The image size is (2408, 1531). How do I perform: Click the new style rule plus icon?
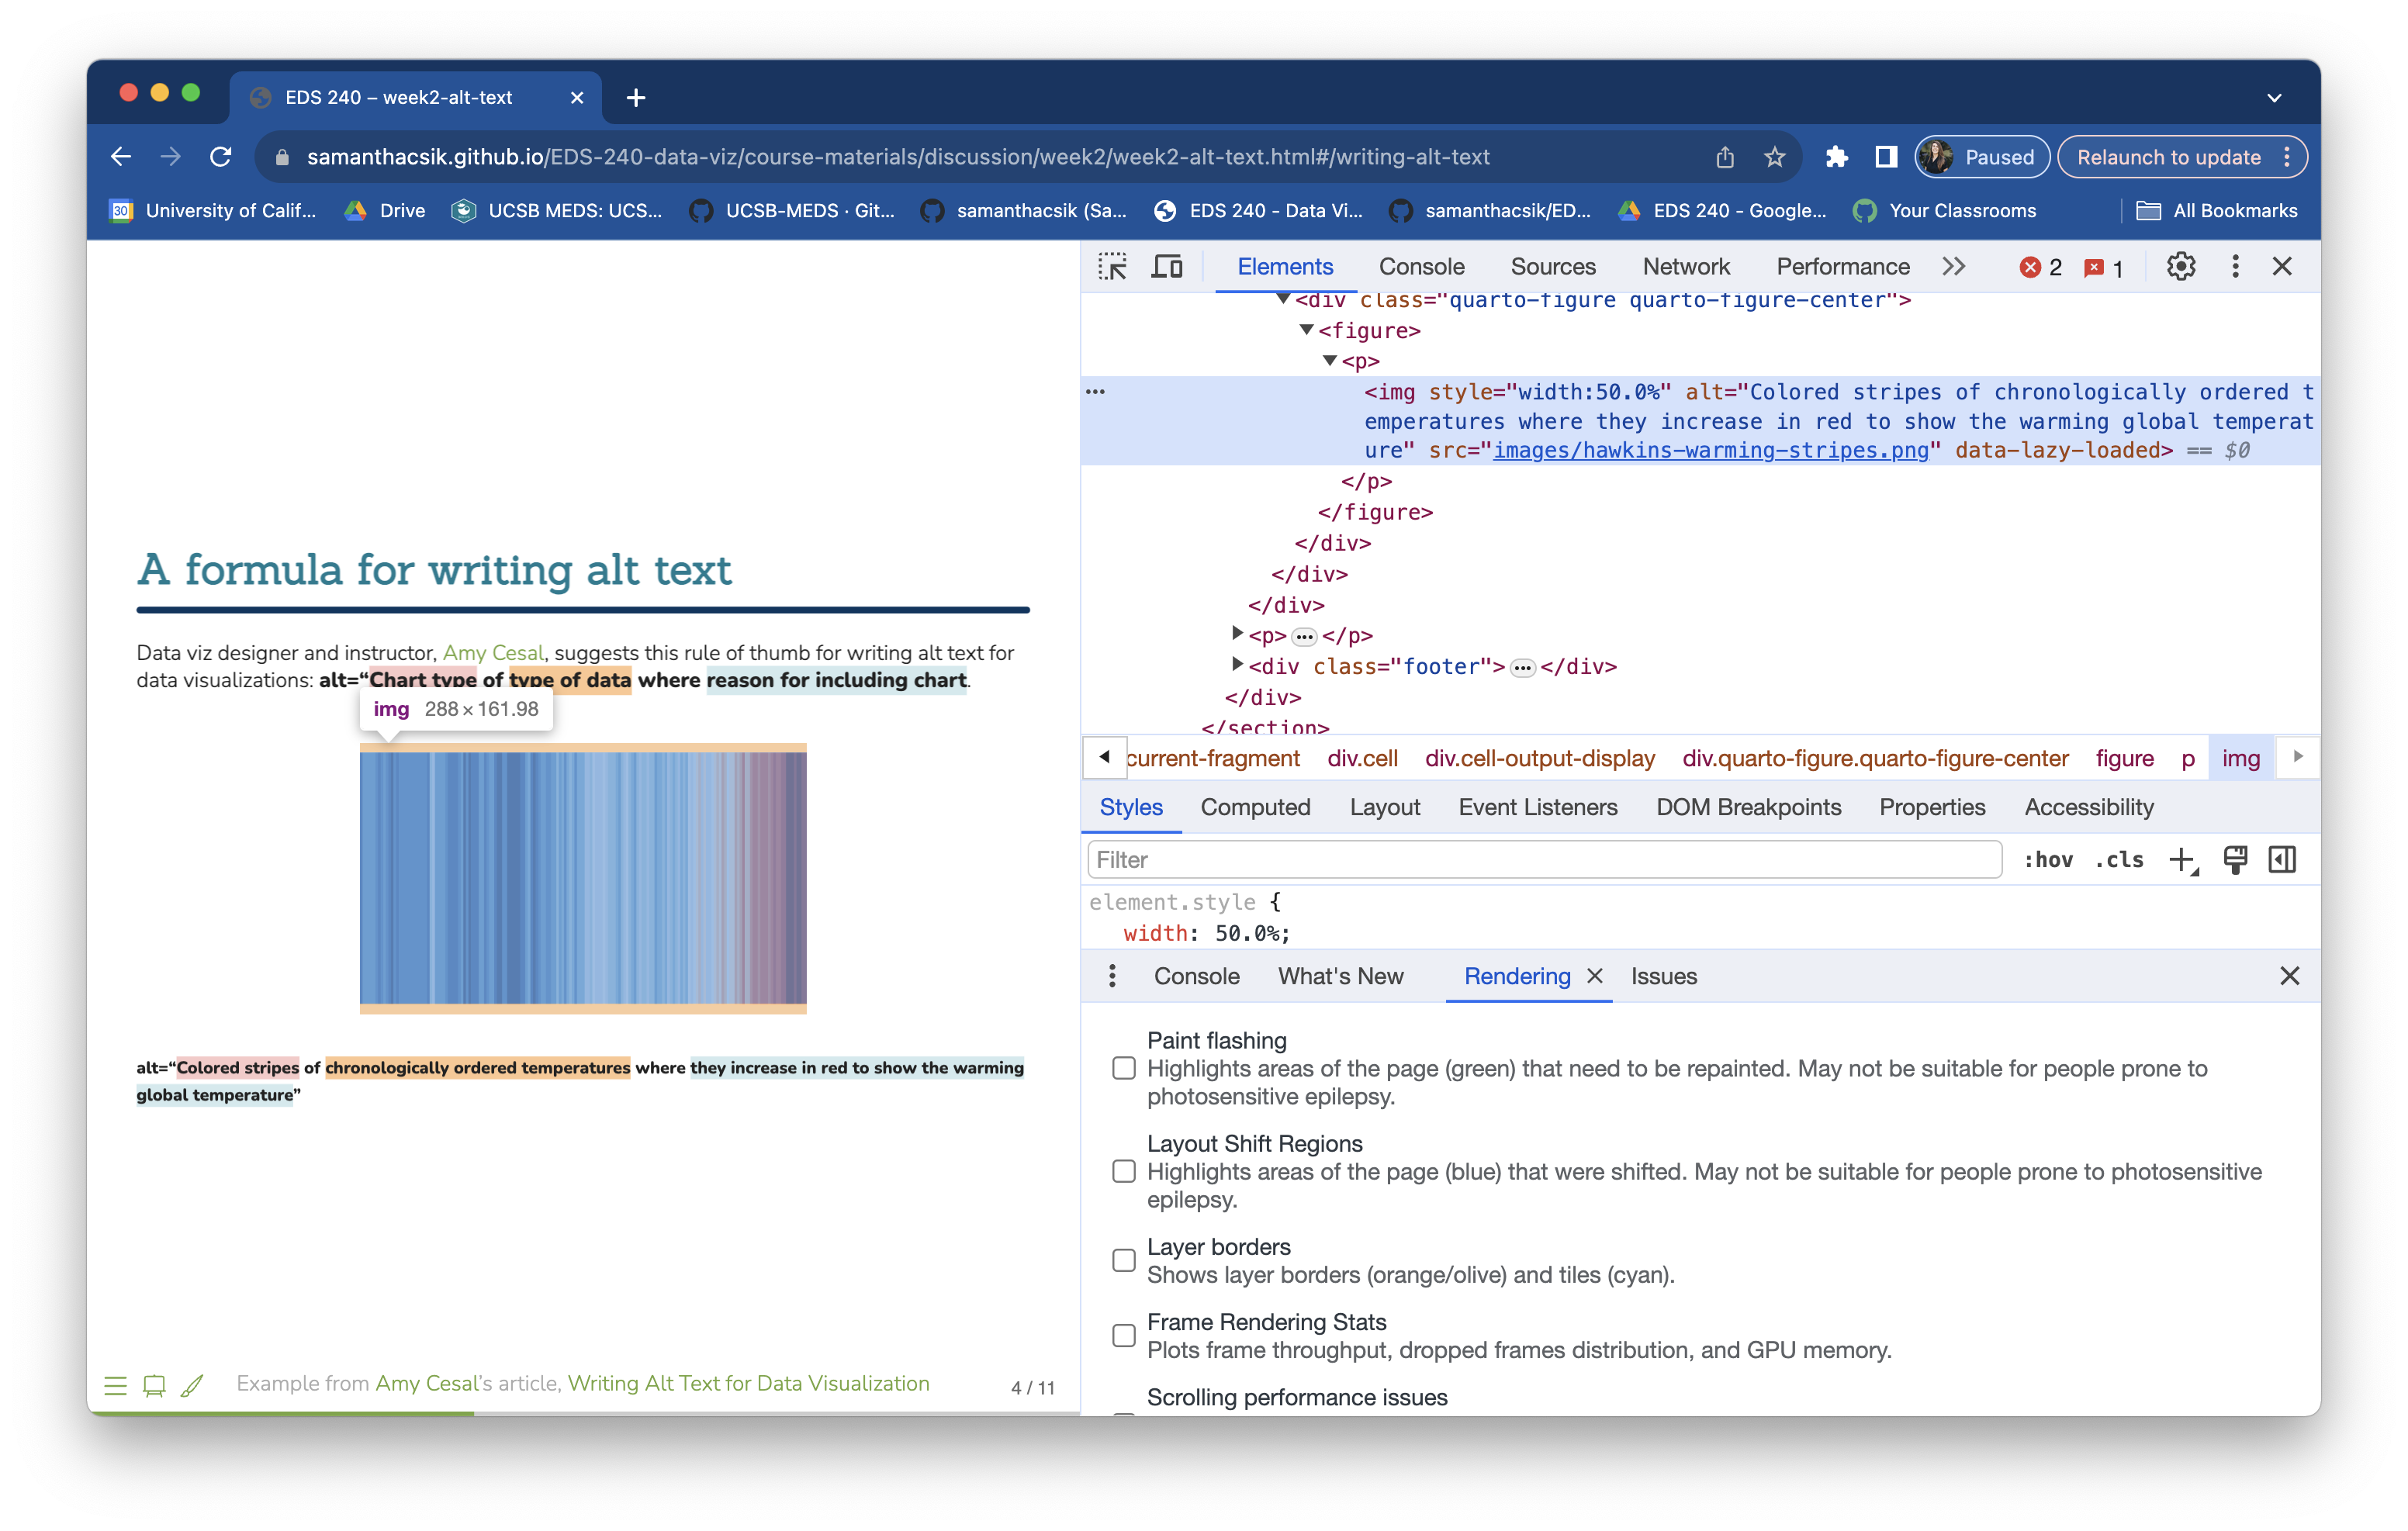2181,860
